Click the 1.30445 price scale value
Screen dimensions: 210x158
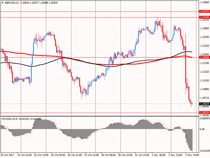205,107
